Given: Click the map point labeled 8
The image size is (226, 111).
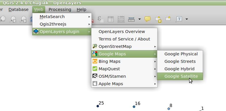Looking at the screenshot, I should tap(169, 108).
